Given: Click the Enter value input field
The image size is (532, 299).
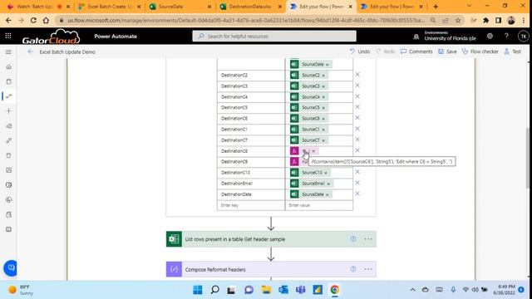Looking at the screenshot, I should coord(319,205).
